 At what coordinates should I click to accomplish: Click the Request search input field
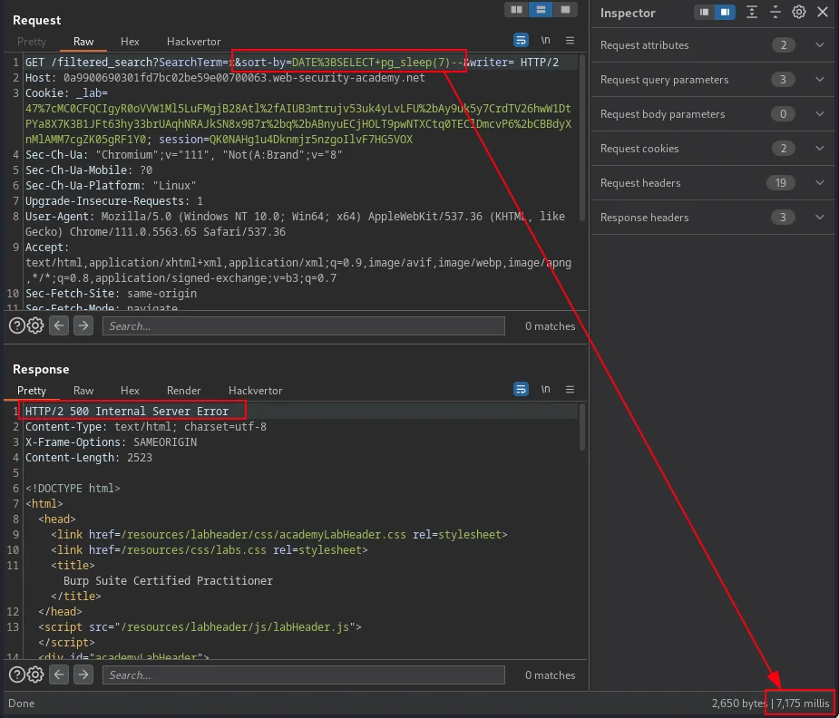point(303,325)
